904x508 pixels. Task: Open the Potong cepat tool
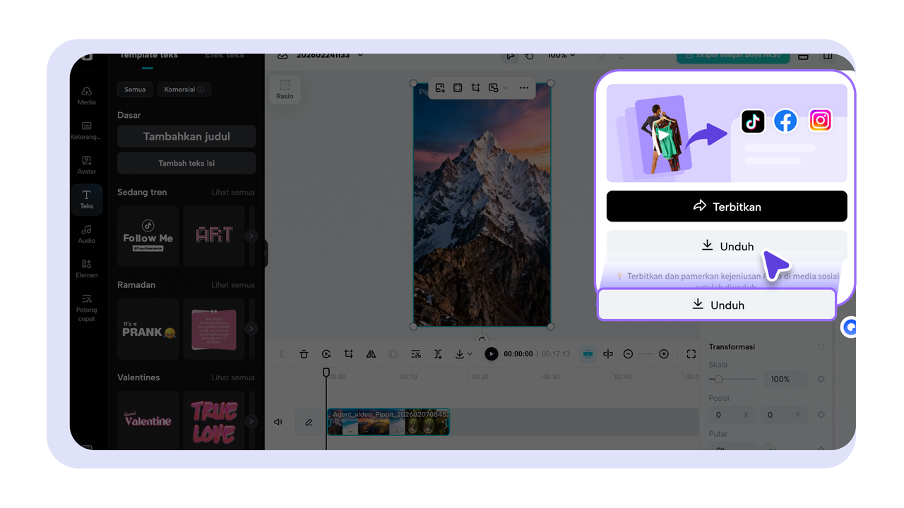tap(86, 308)
